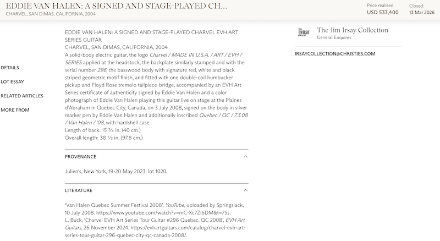Open the Lot Essay section

point(12,82)
